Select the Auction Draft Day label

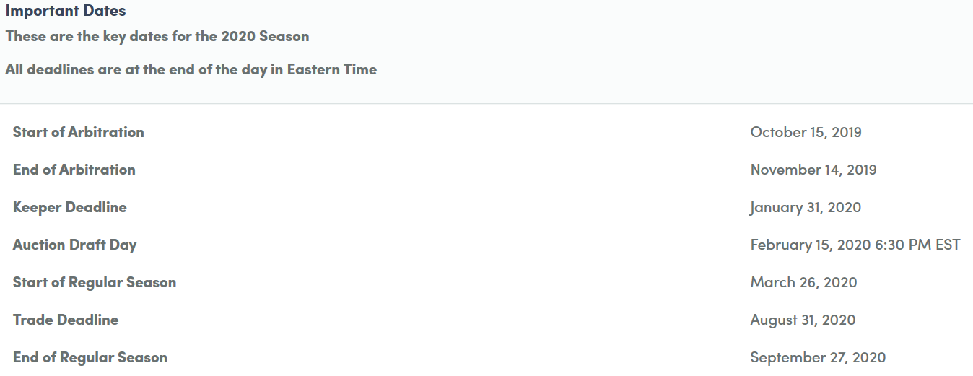pyautogui.click(x=74, y=245)
